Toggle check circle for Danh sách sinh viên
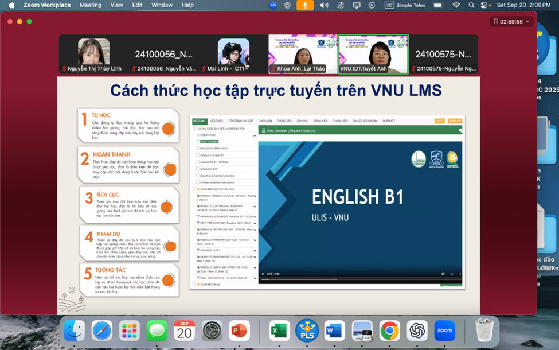 click(x=194, y=129)
